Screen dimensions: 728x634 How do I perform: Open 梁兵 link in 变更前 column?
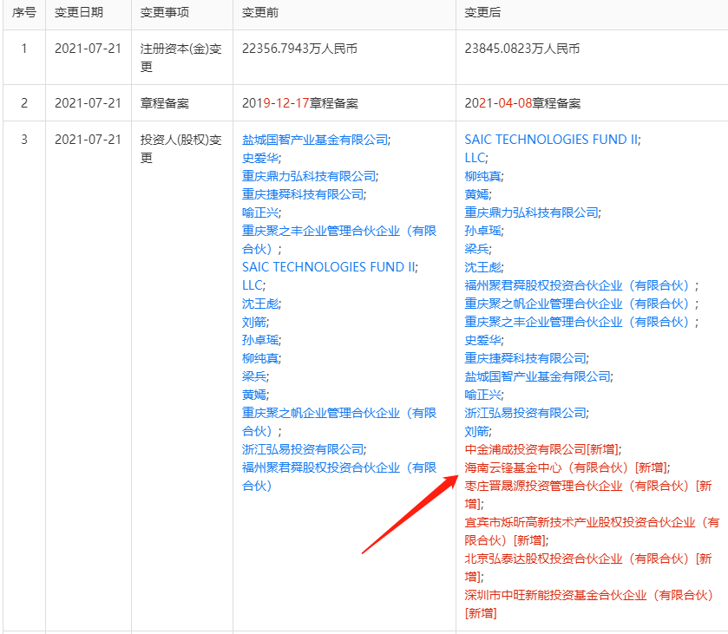(x=254, y=376)
